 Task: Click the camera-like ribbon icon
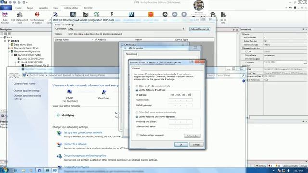tap(85, 14)
